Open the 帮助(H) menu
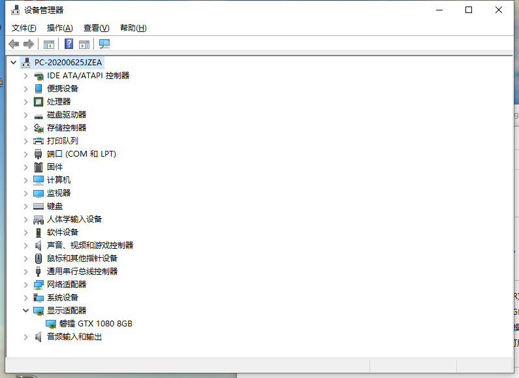The image size is (519, 378). click(x=133, y=28)
